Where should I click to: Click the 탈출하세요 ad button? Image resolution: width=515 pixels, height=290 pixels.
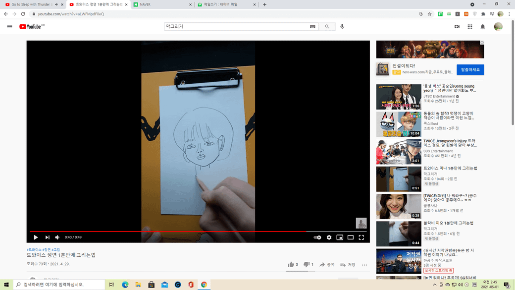pyautogui.click(x=470, y=69)
